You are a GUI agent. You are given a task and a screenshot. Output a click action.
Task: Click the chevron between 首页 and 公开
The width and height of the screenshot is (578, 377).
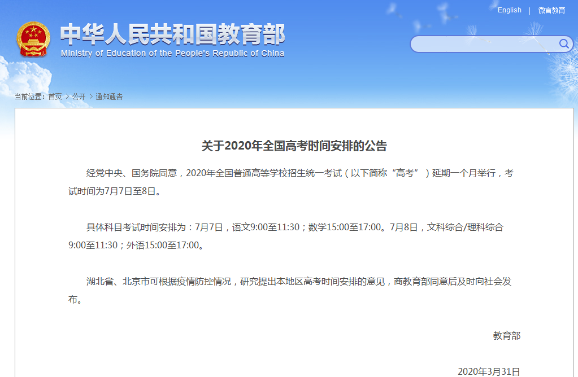67,97
